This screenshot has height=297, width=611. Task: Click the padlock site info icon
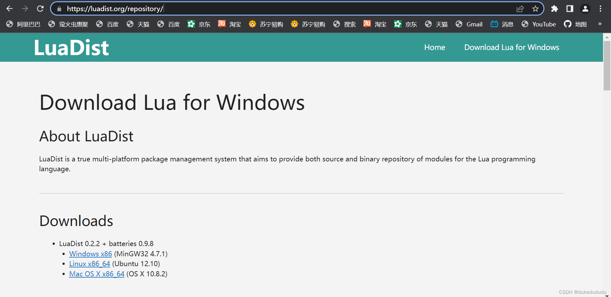pos(59,9)
